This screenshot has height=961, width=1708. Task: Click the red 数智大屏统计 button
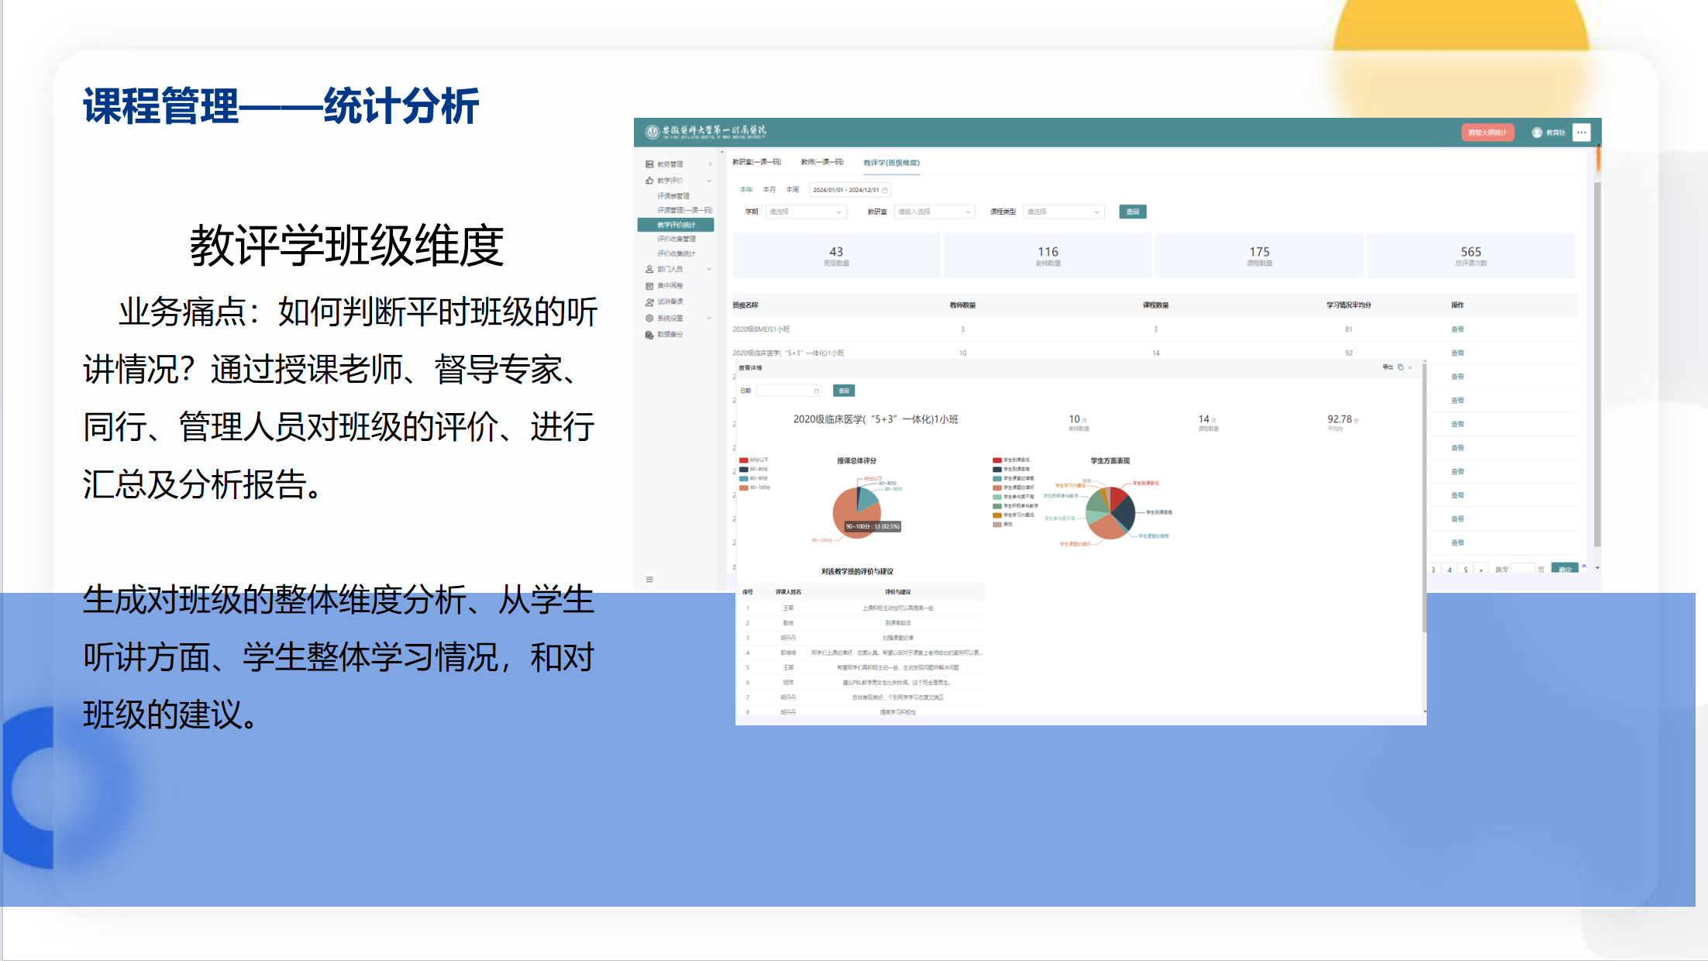[x=1487, y=133]
